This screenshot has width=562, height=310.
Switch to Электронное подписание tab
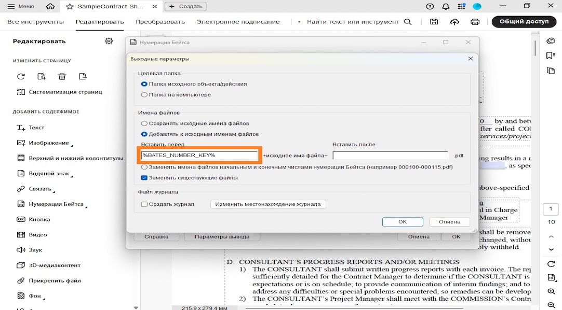point(238,22)
